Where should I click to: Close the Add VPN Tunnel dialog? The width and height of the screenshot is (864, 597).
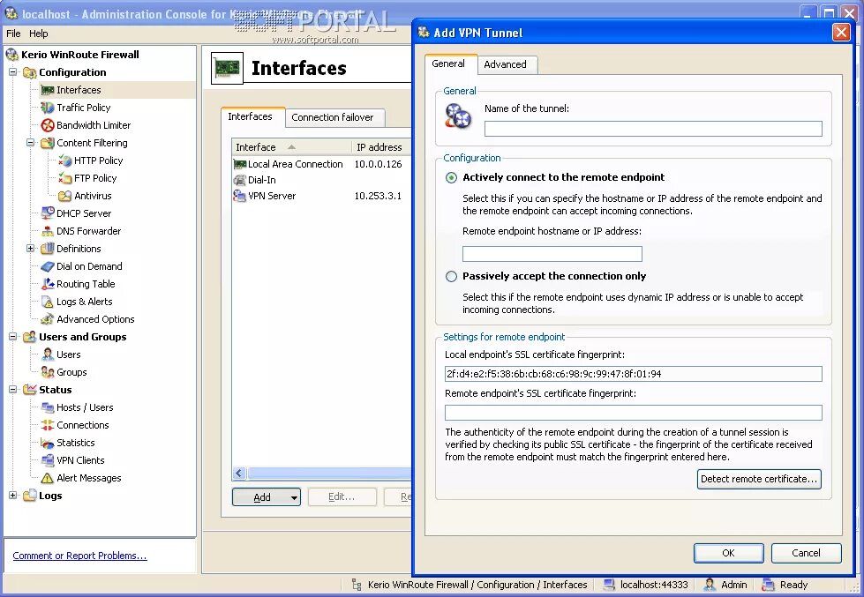[841, 33]
